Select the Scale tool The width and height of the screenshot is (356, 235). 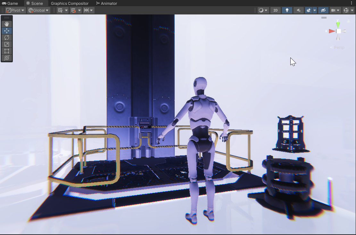pos(7,44)
